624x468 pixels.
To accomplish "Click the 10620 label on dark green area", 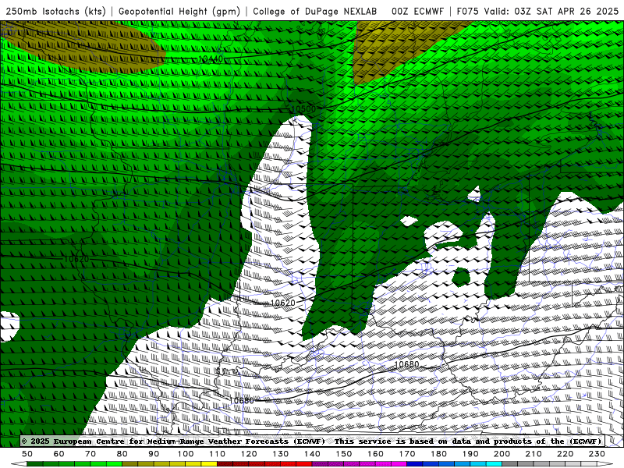I will 76,259.
